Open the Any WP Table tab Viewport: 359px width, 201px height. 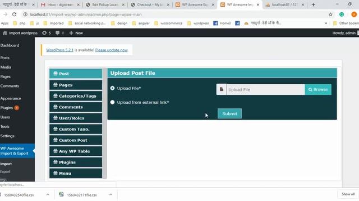point(76,151)
